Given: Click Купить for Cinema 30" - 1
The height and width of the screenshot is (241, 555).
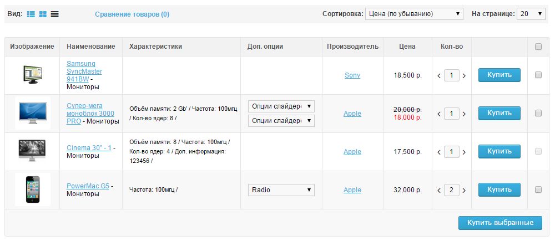Looking at the screenshot, I should (x=500, y=151).
